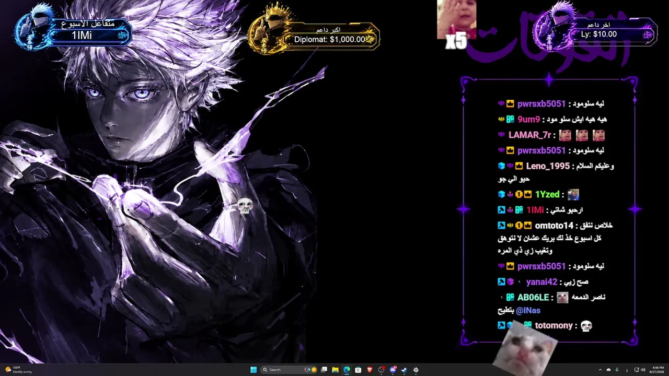669x376 pixels.
Task: Open network settings from the tray
Action: tap(636, 370)
